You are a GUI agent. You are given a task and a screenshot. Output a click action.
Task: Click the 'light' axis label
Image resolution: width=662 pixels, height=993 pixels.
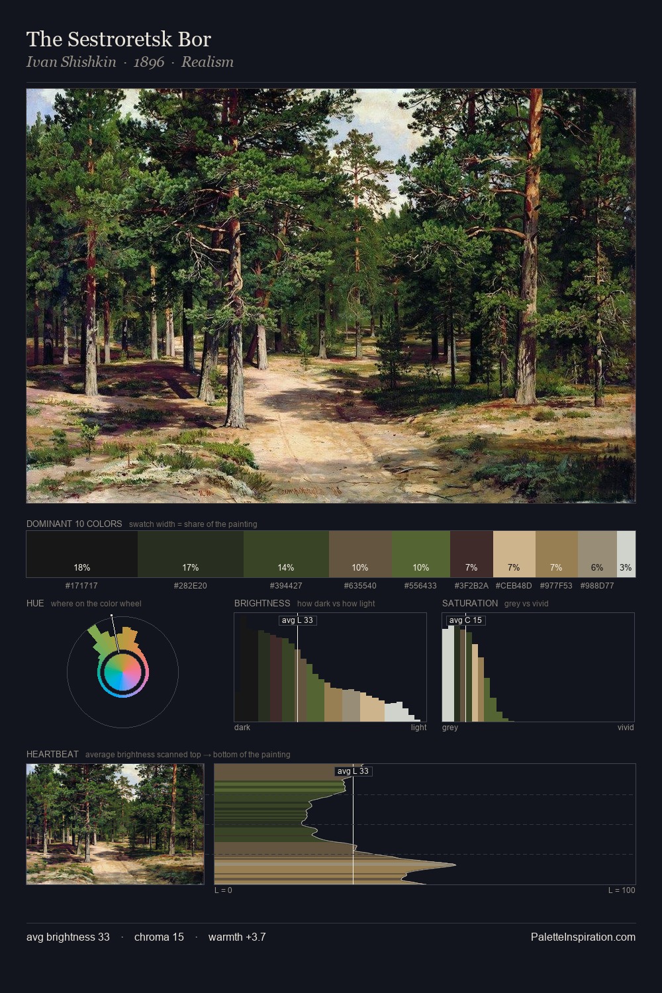418,728
